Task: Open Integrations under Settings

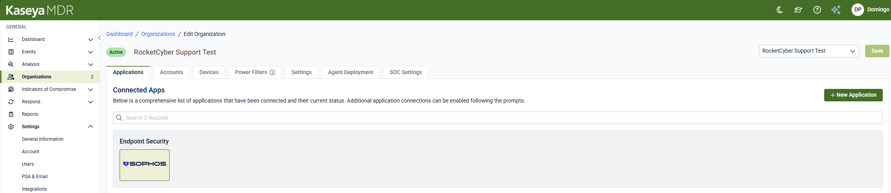Action: click(34, 189)
